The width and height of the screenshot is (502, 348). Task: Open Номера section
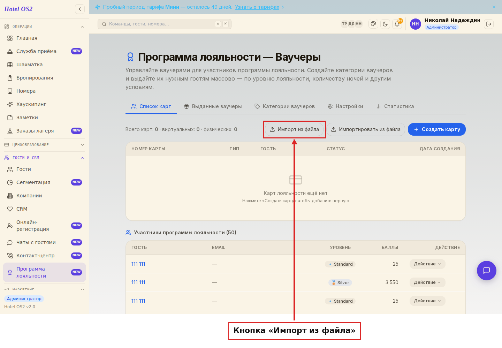(44, 91)
